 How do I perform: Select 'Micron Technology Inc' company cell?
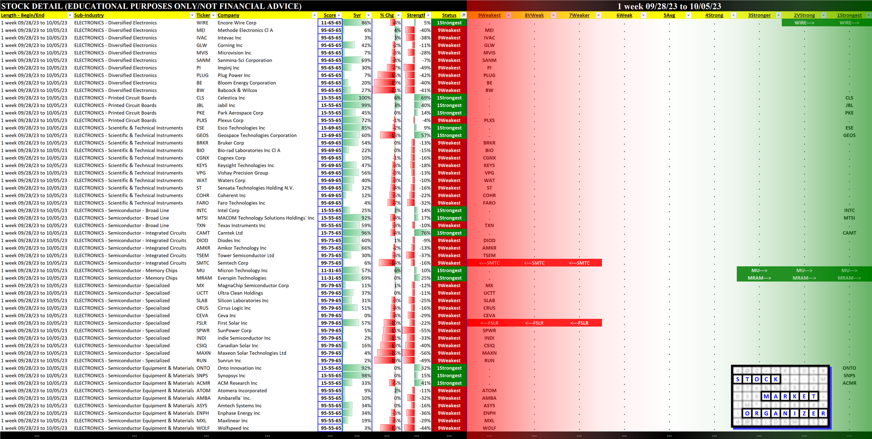pyautogui.click(x=242, y=271)
